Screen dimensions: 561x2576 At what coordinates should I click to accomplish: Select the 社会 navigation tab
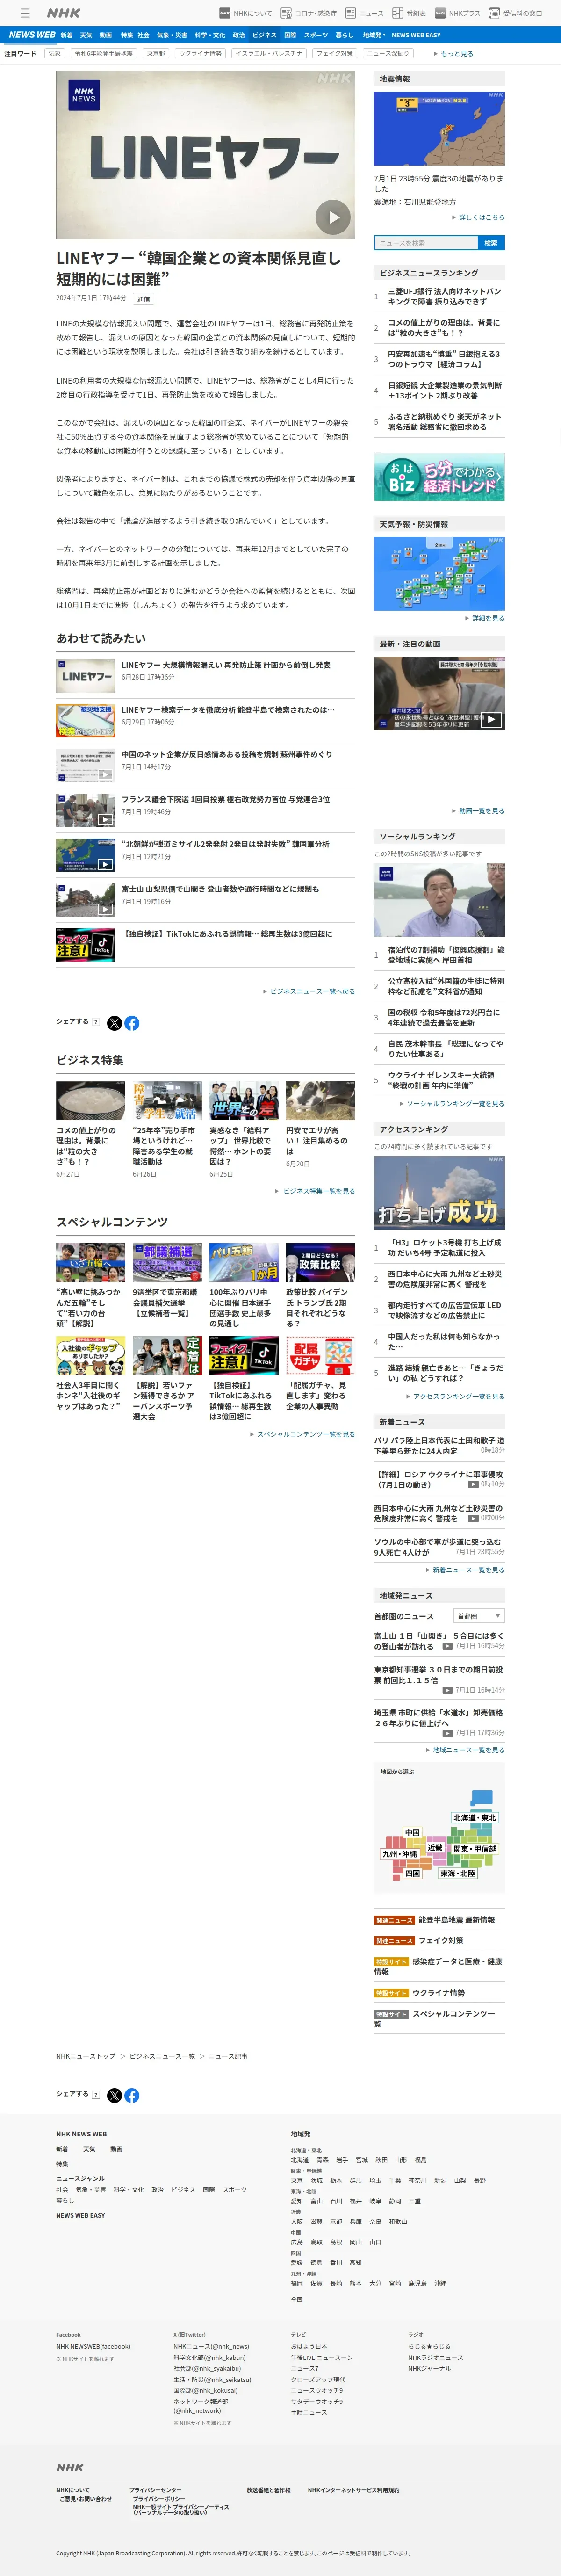[143, 35]
